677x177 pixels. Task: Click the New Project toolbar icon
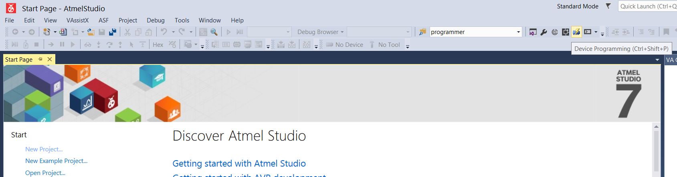tap(47, 32)
